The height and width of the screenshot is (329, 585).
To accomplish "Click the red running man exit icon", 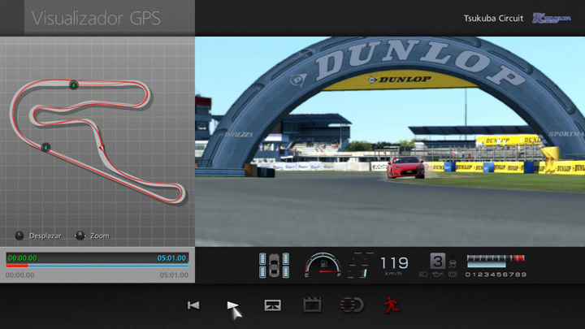I will pos(391,305).
